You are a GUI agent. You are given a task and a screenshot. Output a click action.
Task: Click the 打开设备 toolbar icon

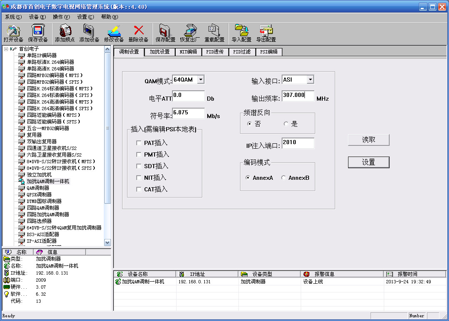13,31
